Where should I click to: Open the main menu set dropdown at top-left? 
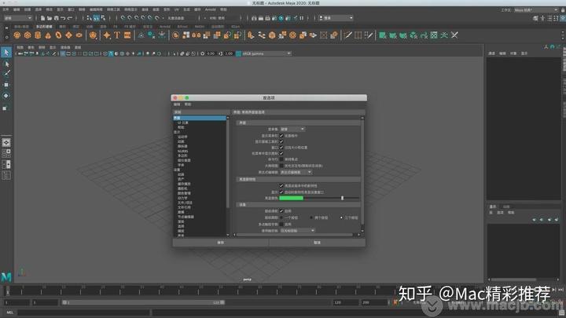point(17,17)
